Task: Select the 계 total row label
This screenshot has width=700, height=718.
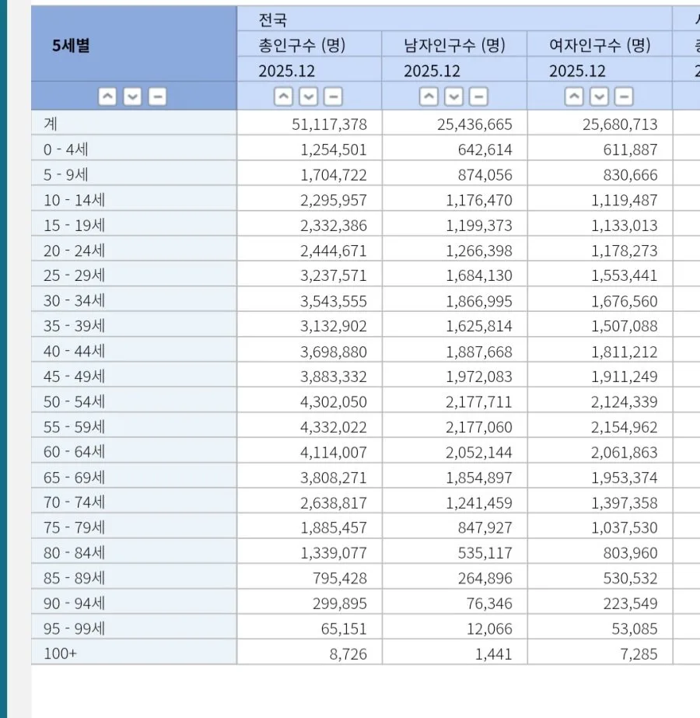Action: coord(134,123)
